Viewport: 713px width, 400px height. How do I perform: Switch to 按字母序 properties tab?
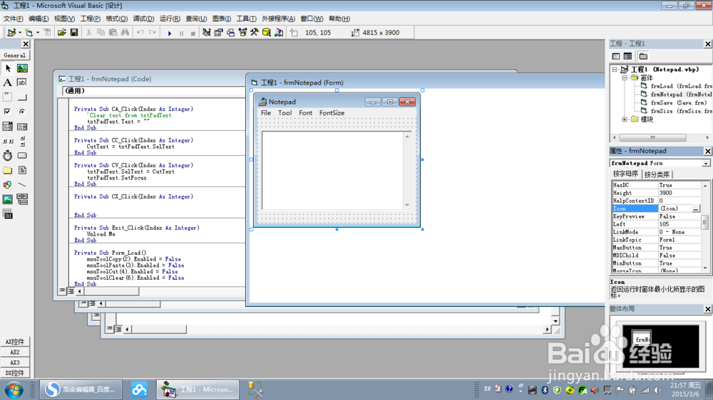point(625,174)
